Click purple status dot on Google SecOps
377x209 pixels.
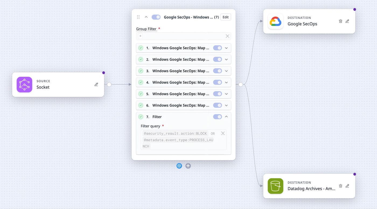pos(355,9)
